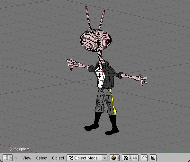190x162 pixels.
Task: Open pivot point selector arrows
Action: 130,158
